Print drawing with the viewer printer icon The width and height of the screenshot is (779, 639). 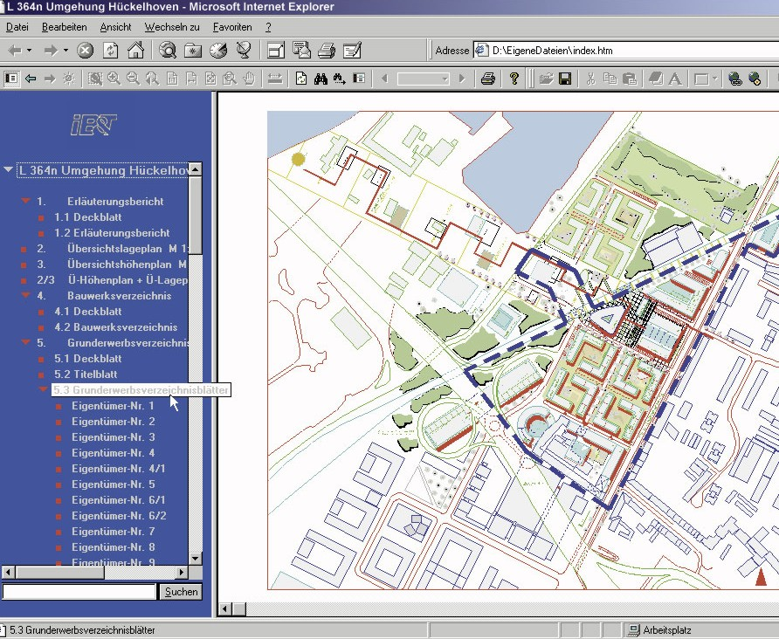coord(488,79)
